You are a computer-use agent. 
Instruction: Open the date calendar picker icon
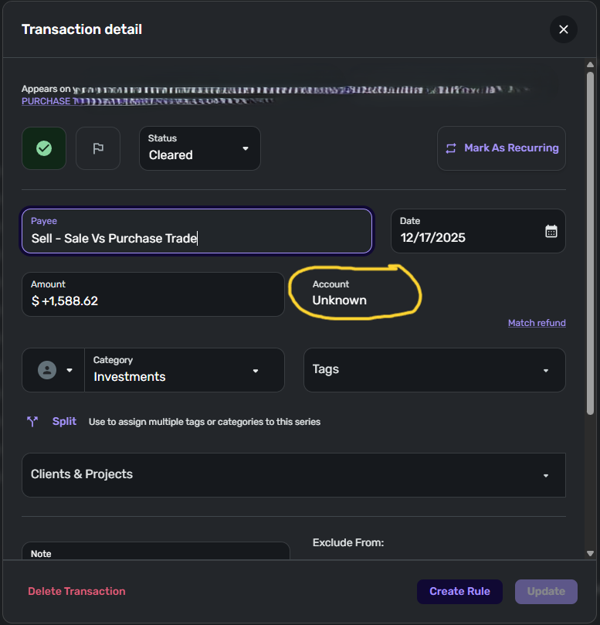pyautogui.click(x=551, y=231)
